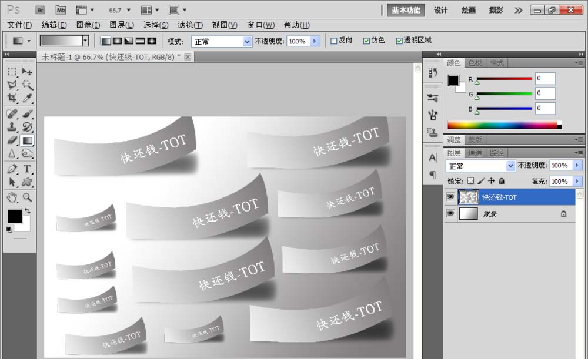Choose angle gradient style

point(129,41)
